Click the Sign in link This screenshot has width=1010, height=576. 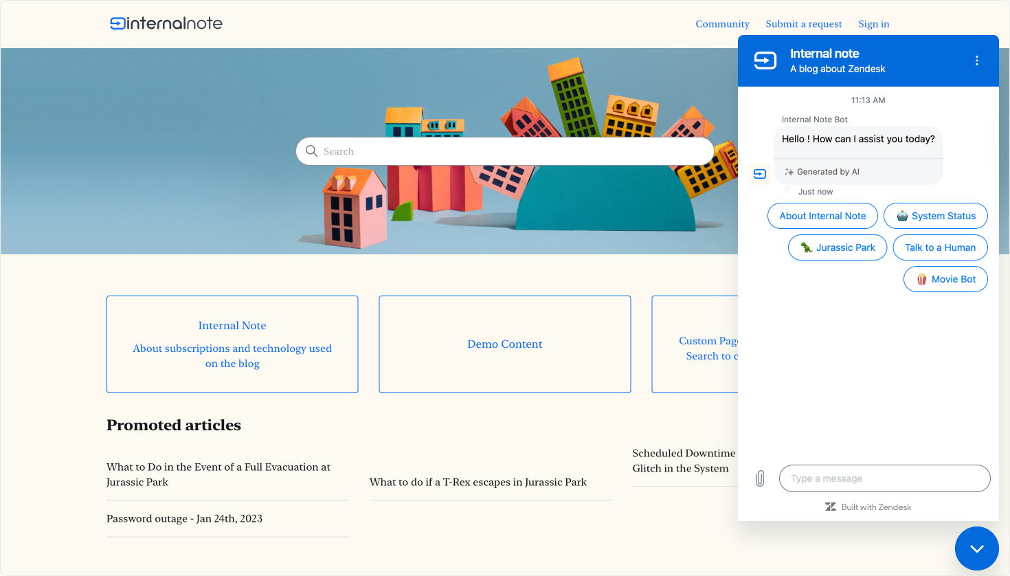pos(874,24)
